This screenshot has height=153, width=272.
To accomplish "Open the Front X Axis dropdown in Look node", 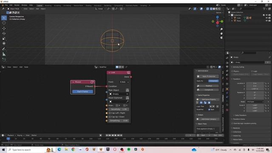I will [125, 82].
